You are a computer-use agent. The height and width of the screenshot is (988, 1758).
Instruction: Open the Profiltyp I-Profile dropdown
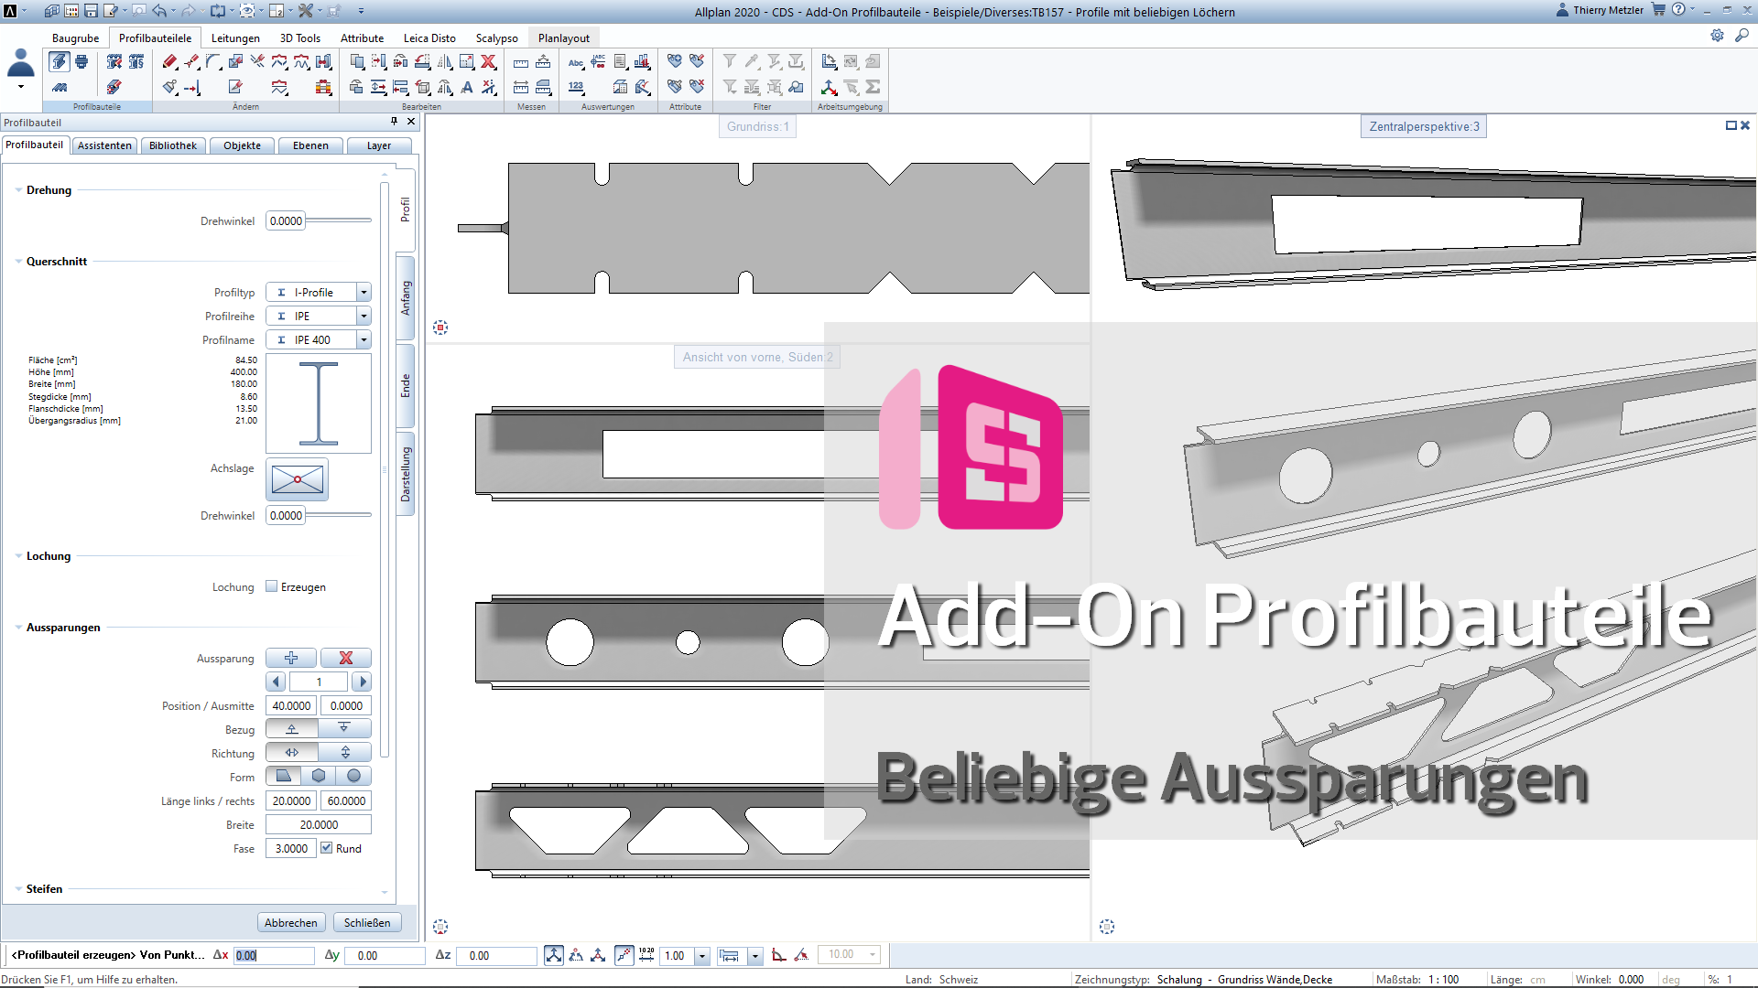click(364, 293)
